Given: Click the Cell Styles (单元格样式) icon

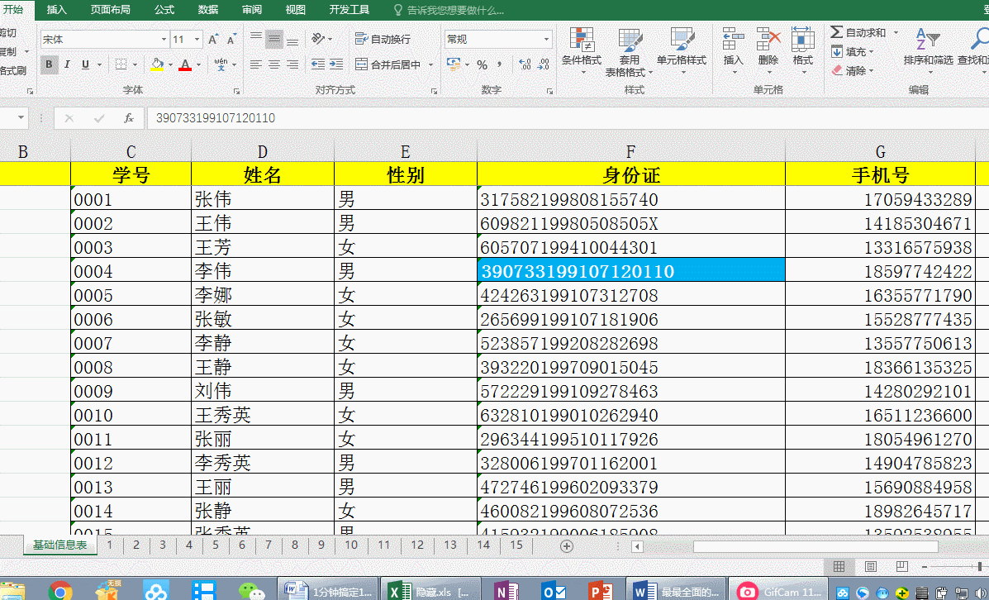Looking at the screenshot, I should pos(681,40).
